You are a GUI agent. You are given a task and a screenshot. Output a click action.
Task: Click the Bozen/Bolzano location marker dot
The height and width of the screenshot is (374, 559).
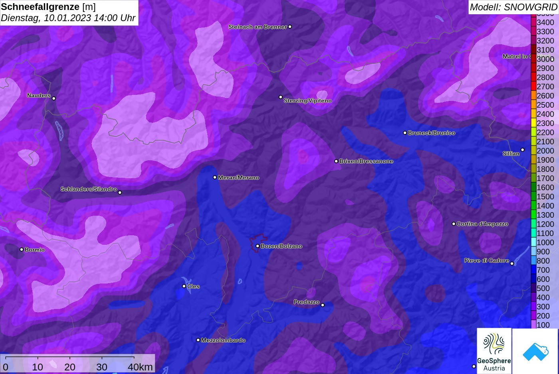coord(258,246)
